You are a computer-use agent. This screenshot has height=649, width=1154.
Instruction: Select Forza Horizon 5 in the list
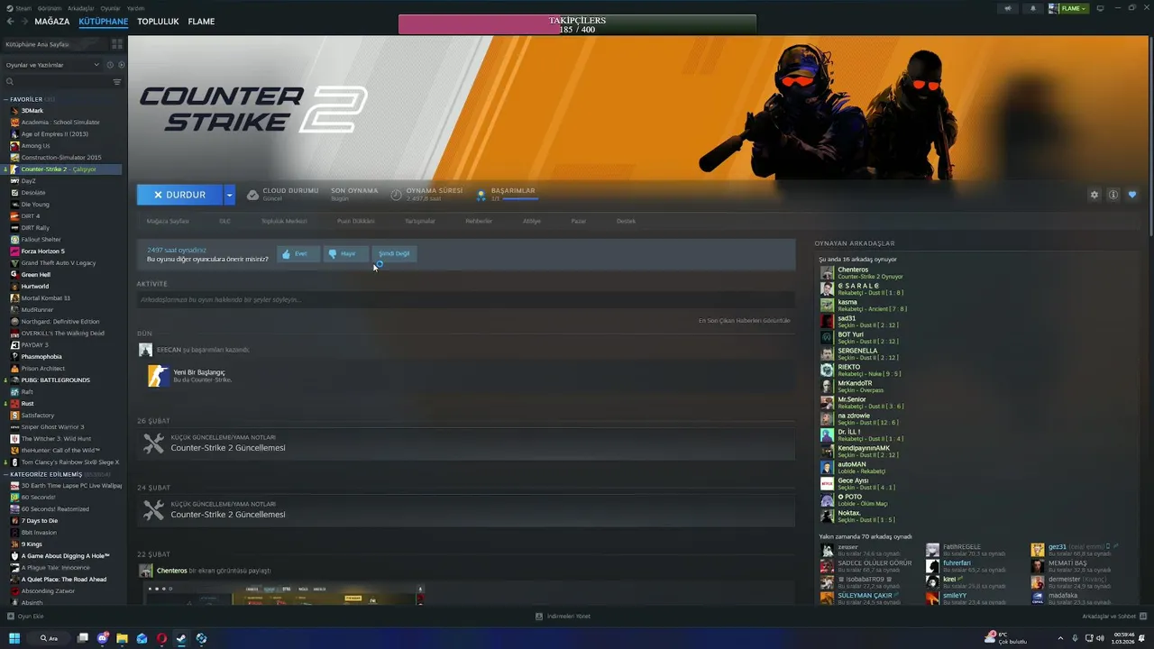[43, 251]
